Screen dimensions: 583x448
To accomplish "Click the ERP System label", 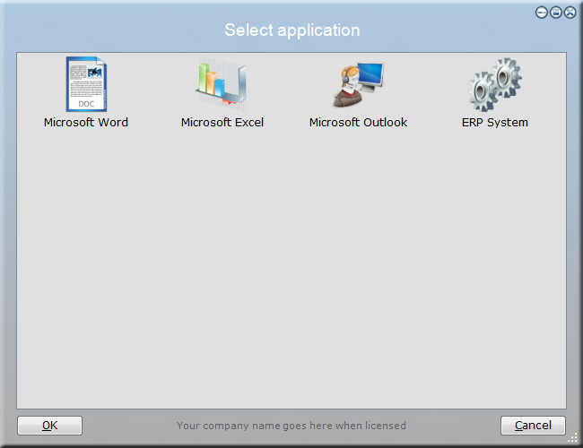I will pyautogui.click(x=495, y=122).
